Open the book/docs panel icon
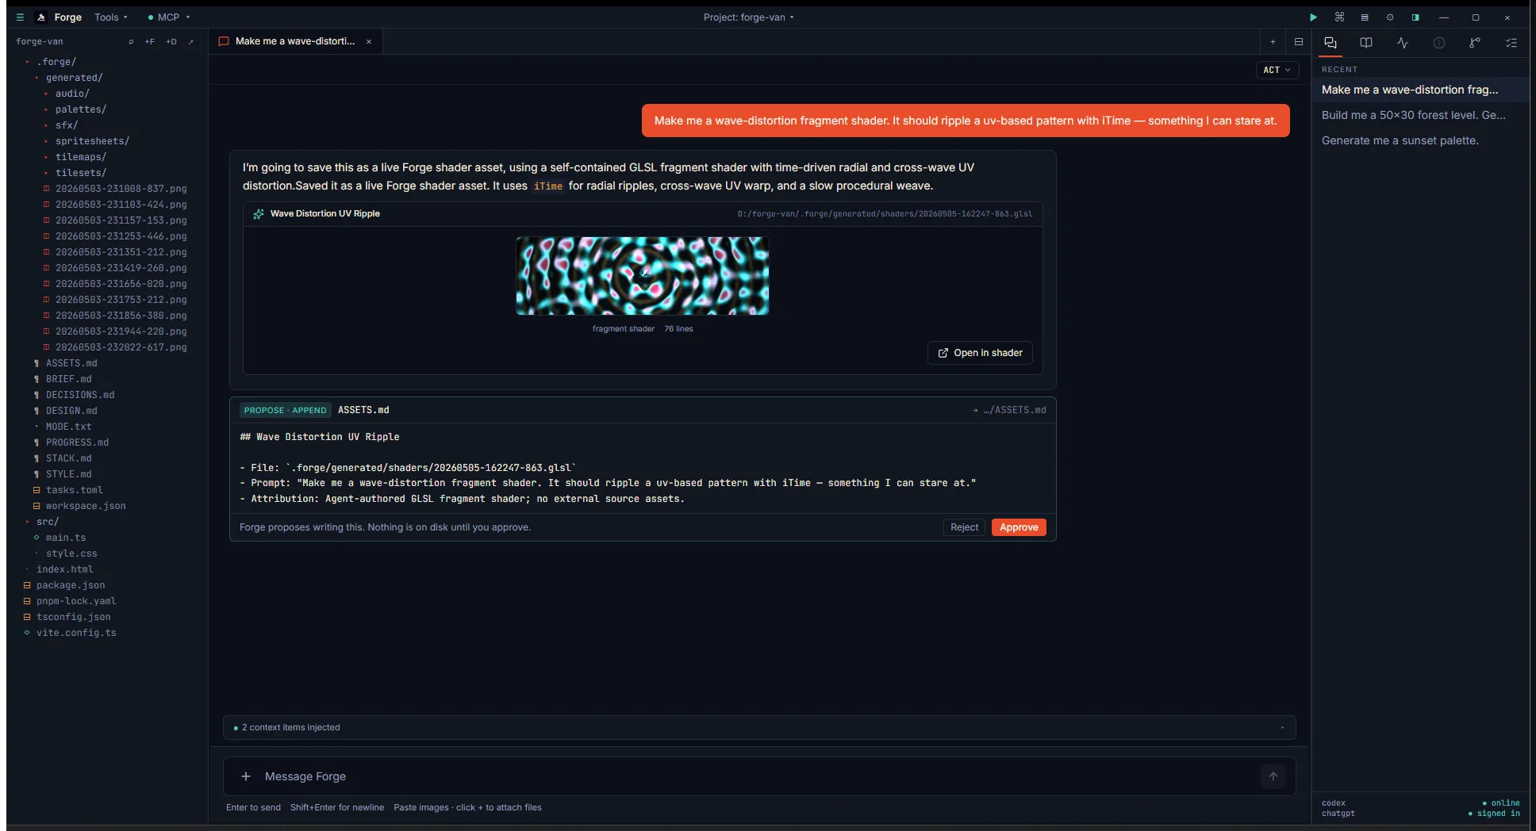 [x=1366, y=43]
